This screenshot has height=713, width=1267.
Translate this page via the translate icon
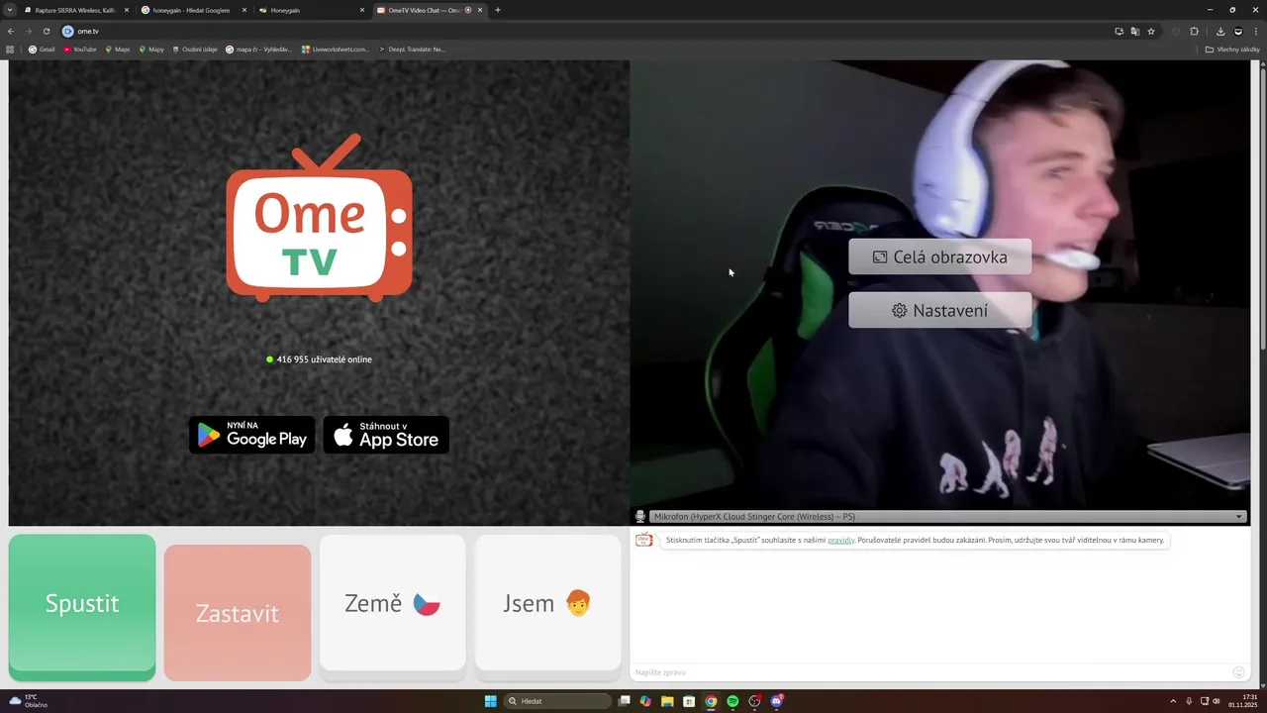pyautogui.click(x=1135, y=31)
